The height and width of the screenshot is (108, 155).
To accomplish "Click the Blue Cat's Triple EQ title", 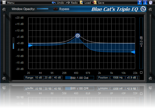I will (x=115, y=9).
